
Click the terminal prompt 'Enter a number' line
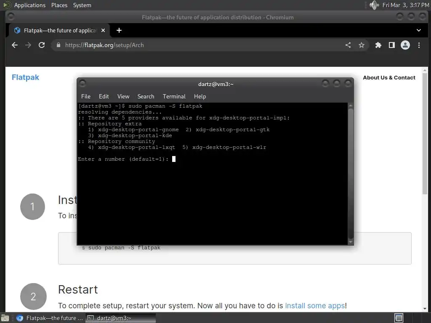point(123,159)
